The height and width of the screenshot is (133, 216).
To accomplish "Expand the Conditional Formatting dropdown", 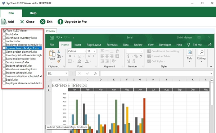I will pyautogui.click(x=180, y=51).
